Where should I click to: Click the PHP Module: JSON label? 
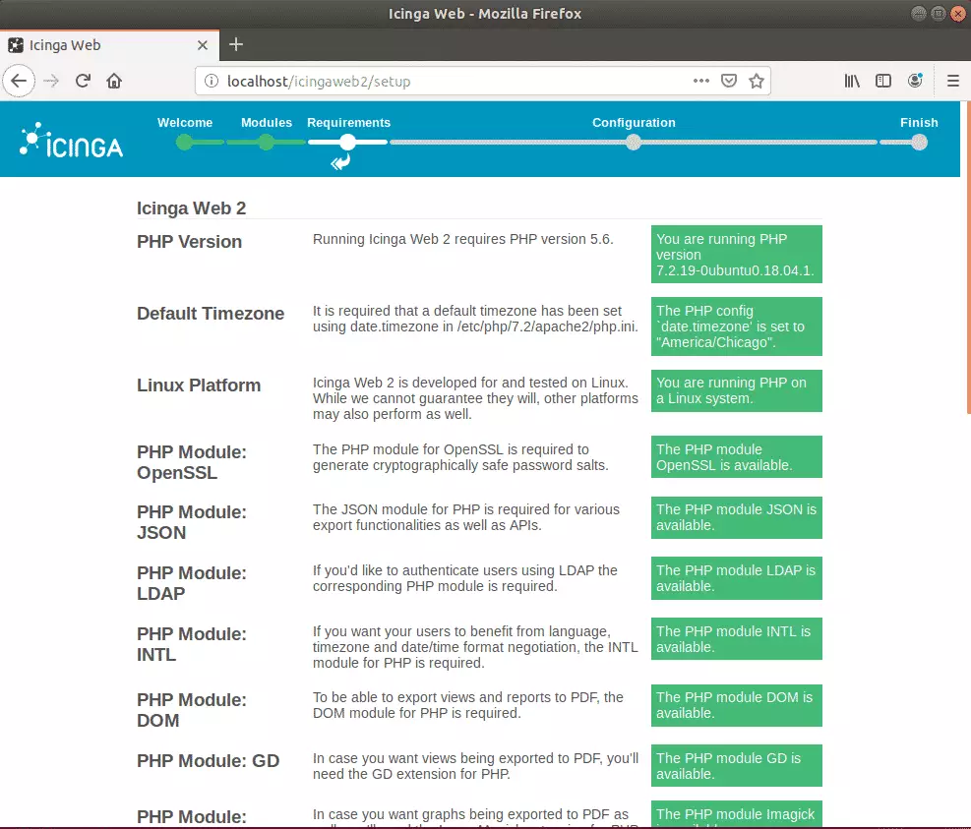pos(192,522)
